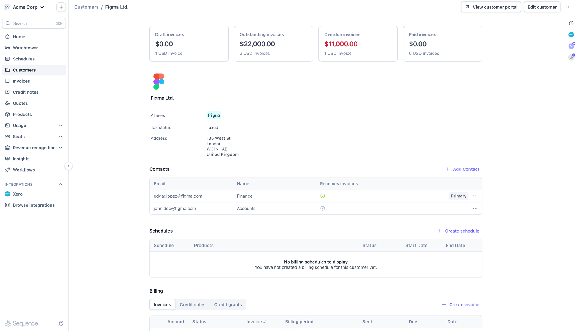Go to Customers in the sidebar
Viewport: 578px width, 331px height.
34,70
